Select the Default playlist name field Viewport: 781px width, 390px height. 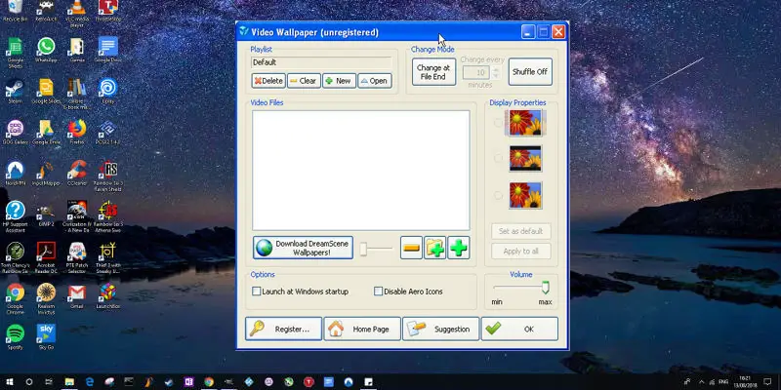321,62
